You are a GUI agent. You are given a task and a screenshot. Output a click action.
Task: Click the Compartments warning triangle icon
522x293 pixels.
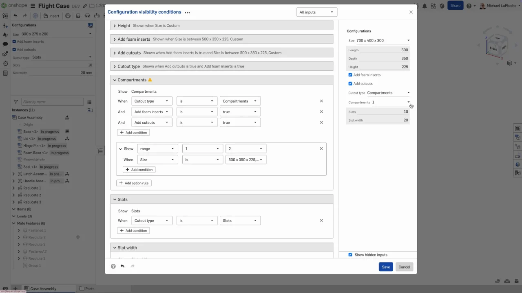click(150, 80)
